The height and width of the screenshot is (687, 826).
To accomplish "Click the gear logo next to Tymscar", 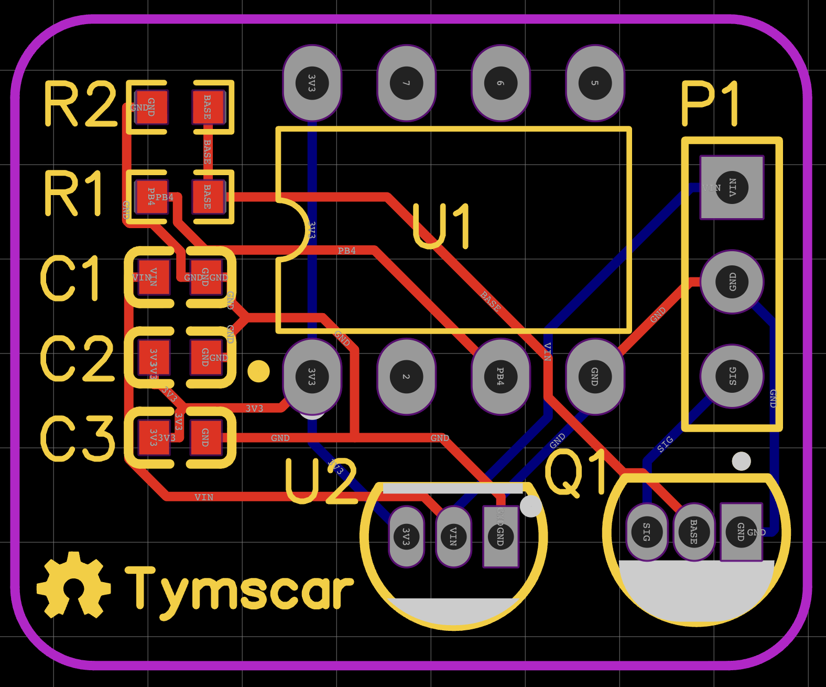I will pos(74,585).
